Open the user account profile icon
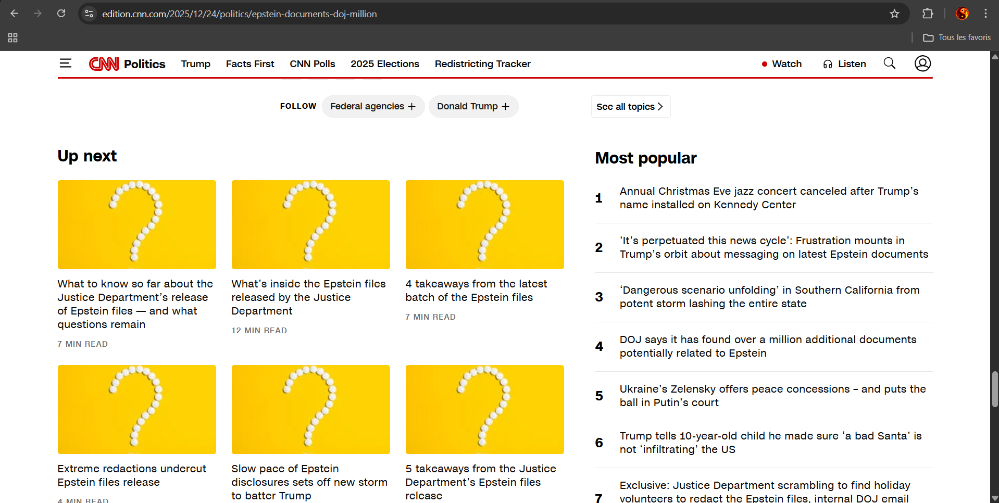 tap(922, 64)
